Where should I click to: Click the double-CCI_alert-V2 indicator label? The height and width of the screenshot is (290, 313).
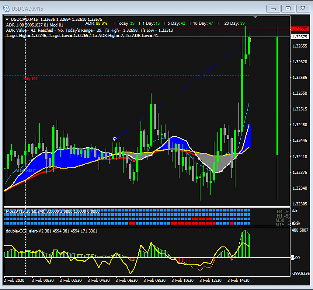(51, 231)
